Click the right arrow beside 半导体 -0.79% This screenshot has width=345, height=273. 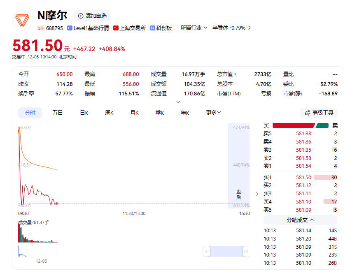point(249,28)
